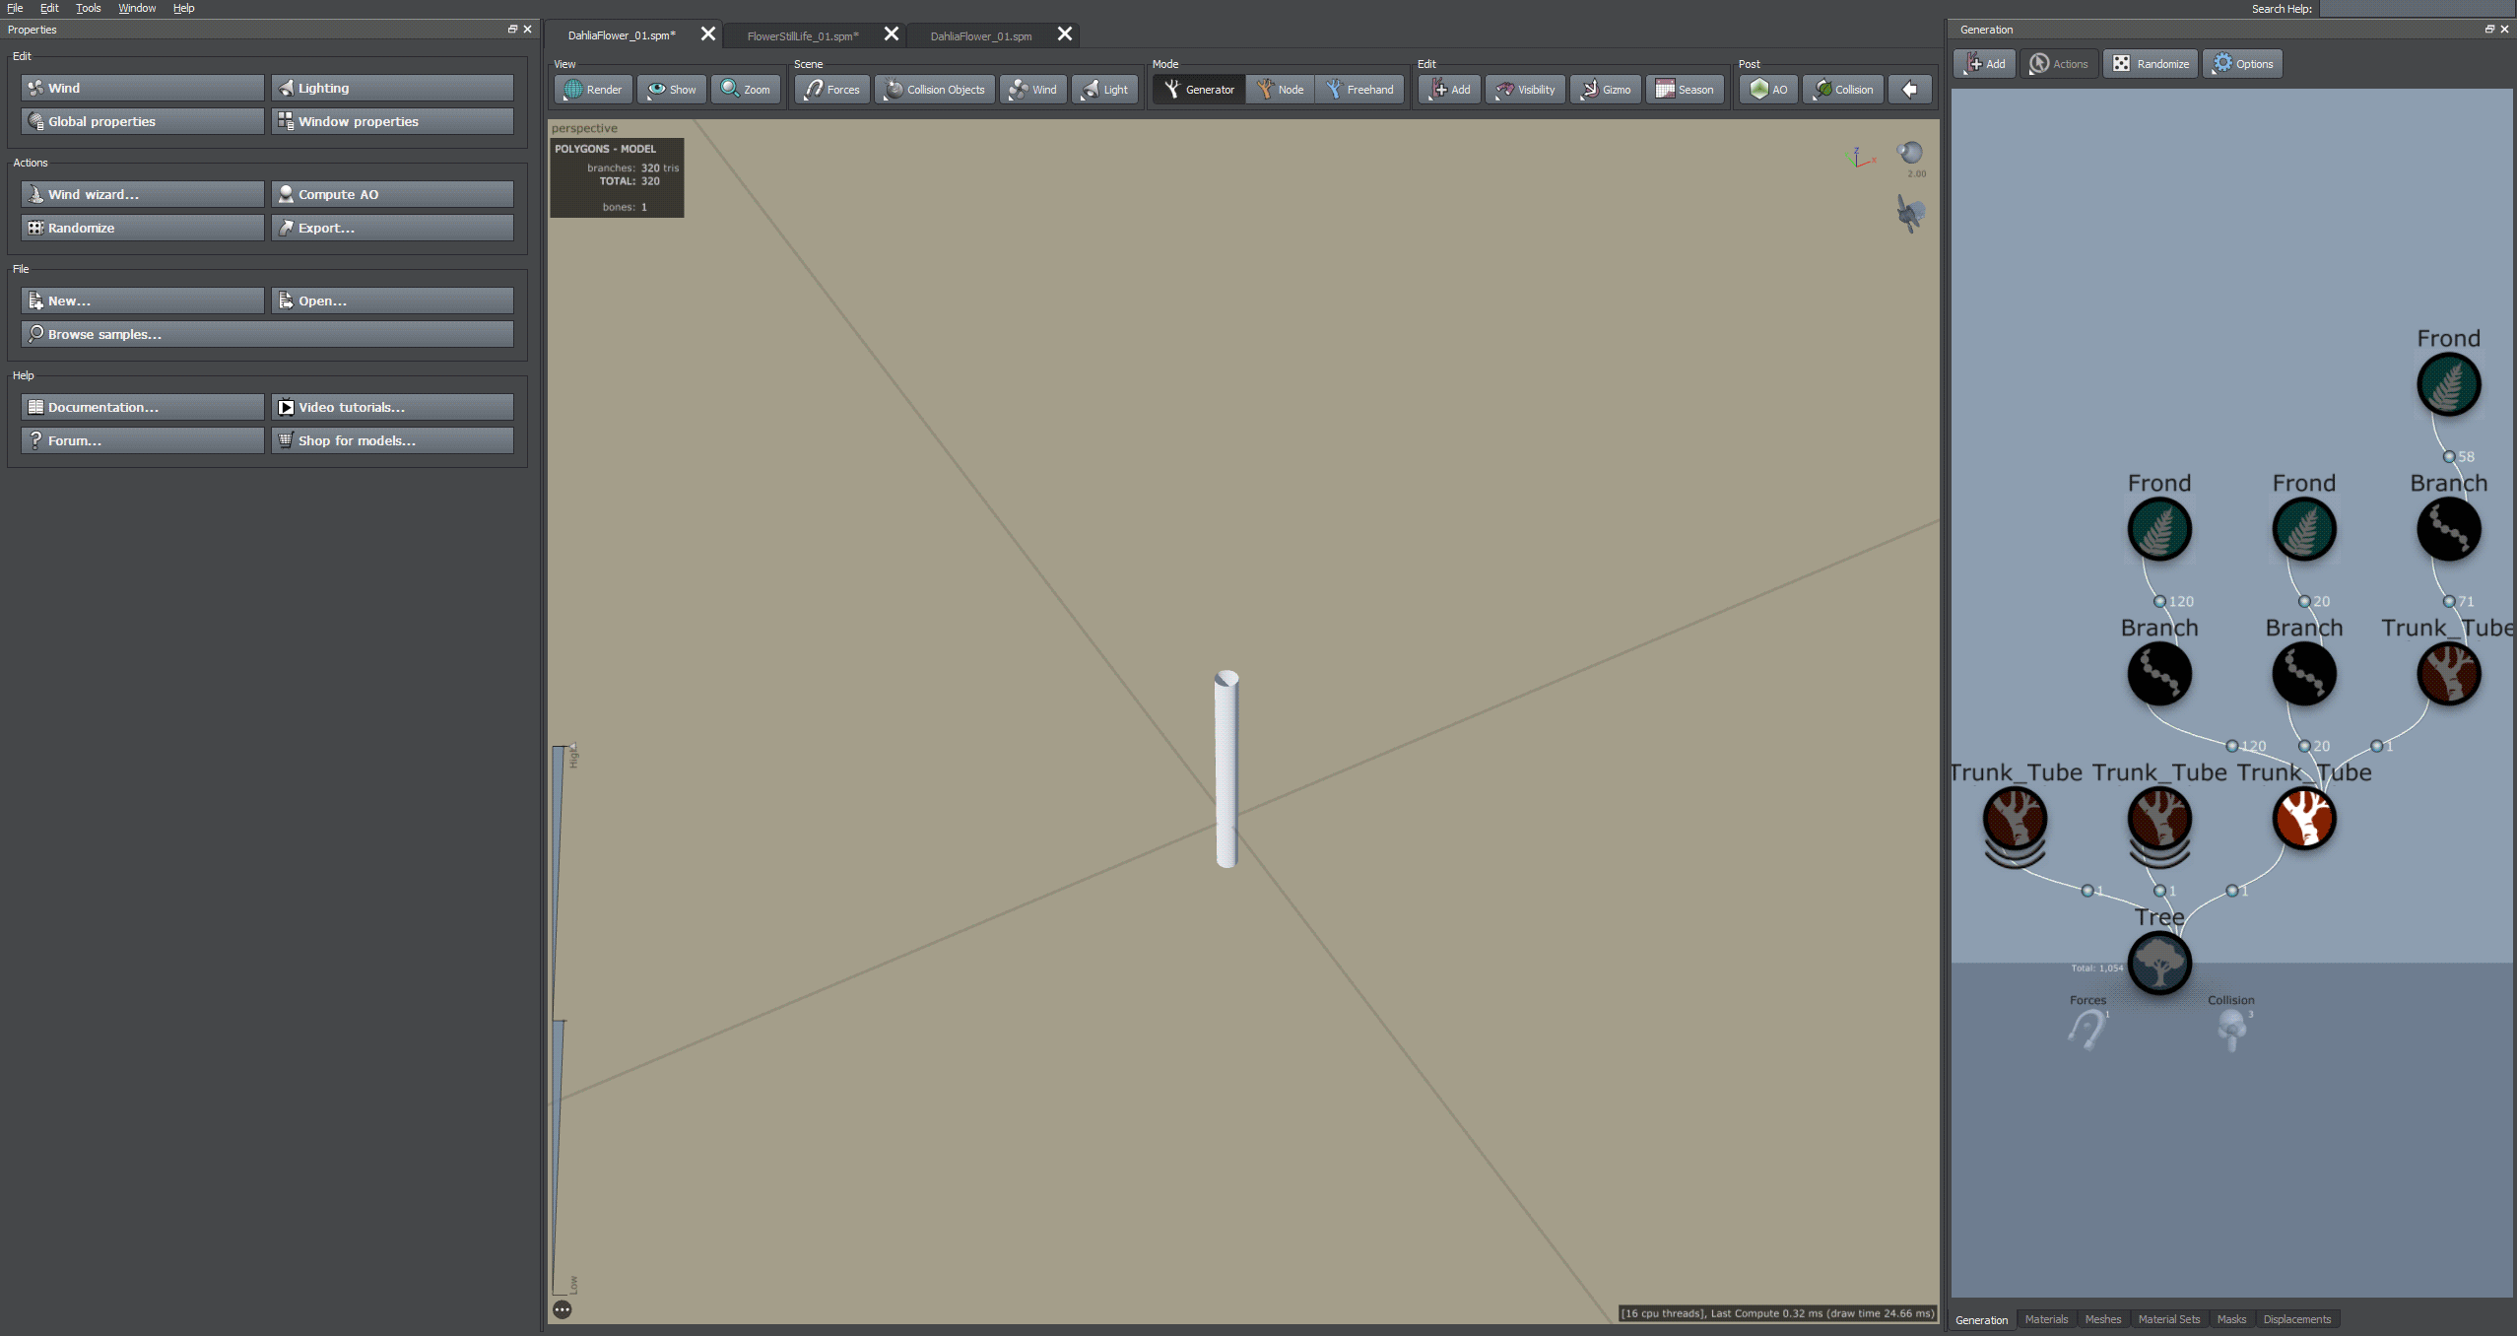Expand the viewport ellipsis options button

(x=562, y=1309)
